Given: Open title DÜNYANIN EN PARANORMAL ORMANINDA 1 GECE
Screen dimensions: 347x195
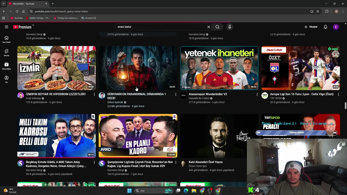Looking at the screenshot, I should coord(137,96).
